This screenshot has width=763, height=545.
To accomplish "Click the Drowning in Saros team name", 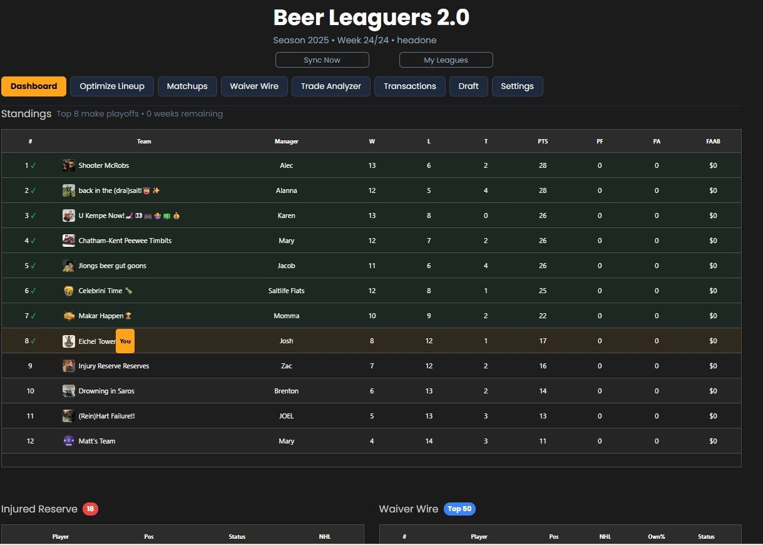I will [x=106, y=391].
